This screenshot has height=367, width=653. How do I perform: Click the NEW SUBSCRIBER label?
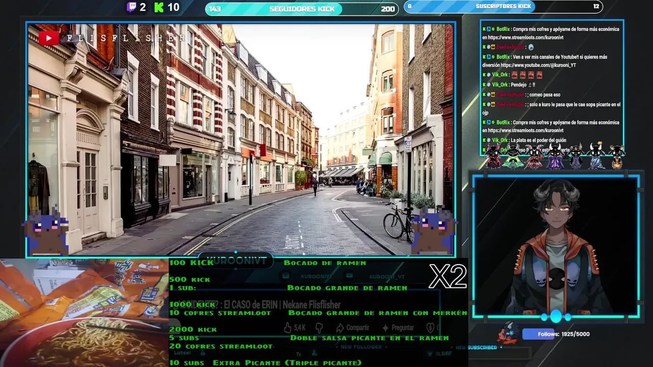[x=476, y=348]
